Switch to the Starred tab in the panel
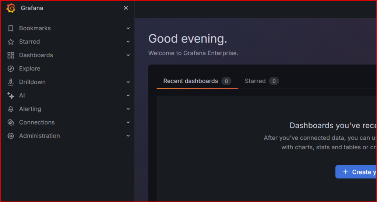Viewport: 377px width, 202px height. [262, 81]
